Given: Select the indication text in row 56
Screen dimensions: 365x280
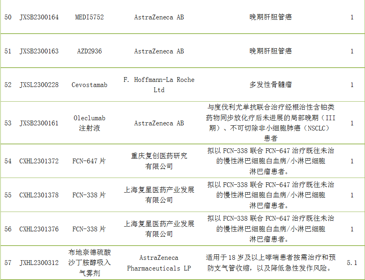Looking at the screenshot, I should 271,229.
